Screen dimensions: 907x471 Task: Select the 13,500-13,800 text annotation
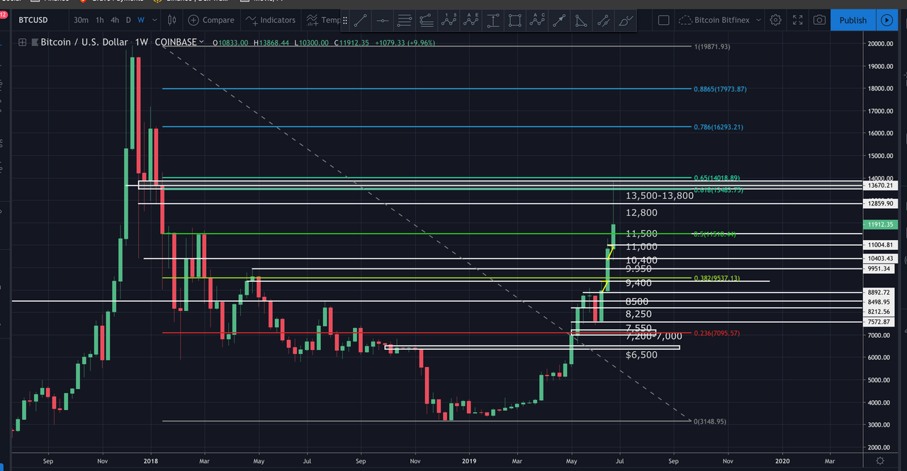(x=660, y=195)
